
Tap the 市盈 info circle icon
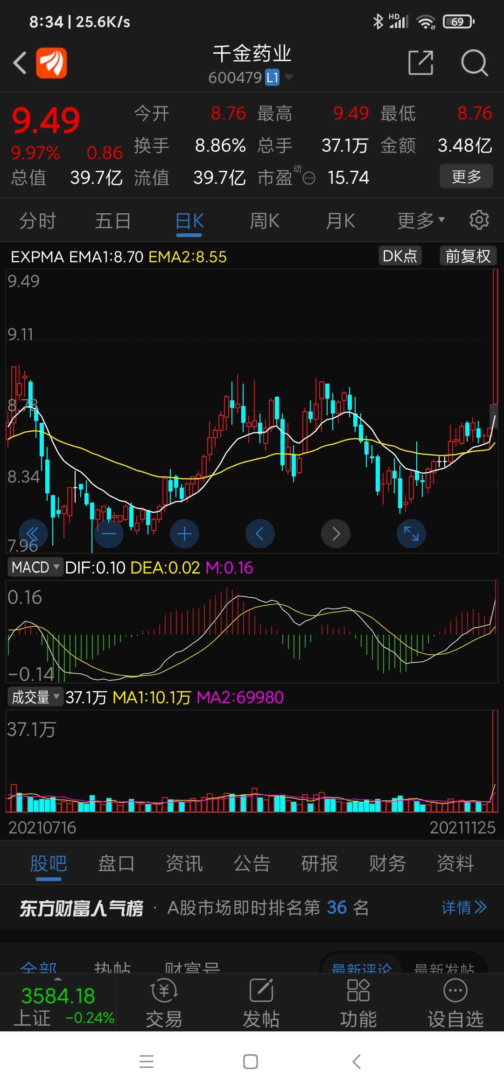tap(309, 178)
